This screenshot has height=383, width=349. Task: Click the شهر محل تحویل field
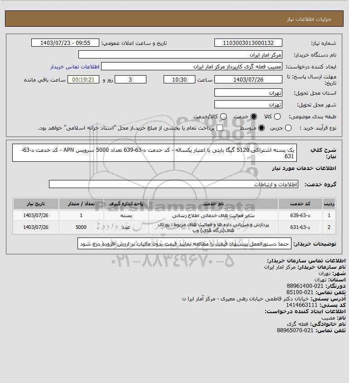click(x=248, y=104)
